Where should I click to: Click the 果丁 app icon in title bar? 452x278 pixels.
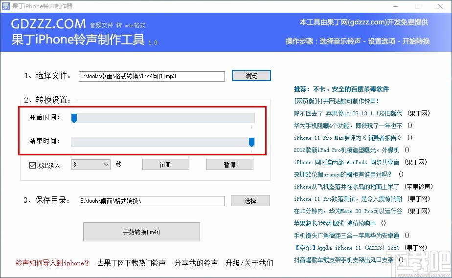click(x=6, y=6)
